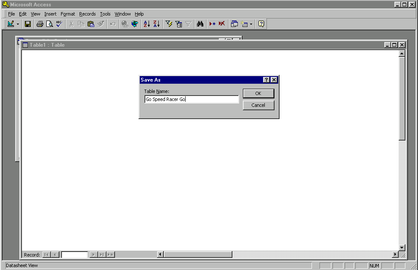Viewport: 418px width, 270px height.
Task: Click Filter By Selection icon
Action: pyautogui.click(x=169, y=24)
